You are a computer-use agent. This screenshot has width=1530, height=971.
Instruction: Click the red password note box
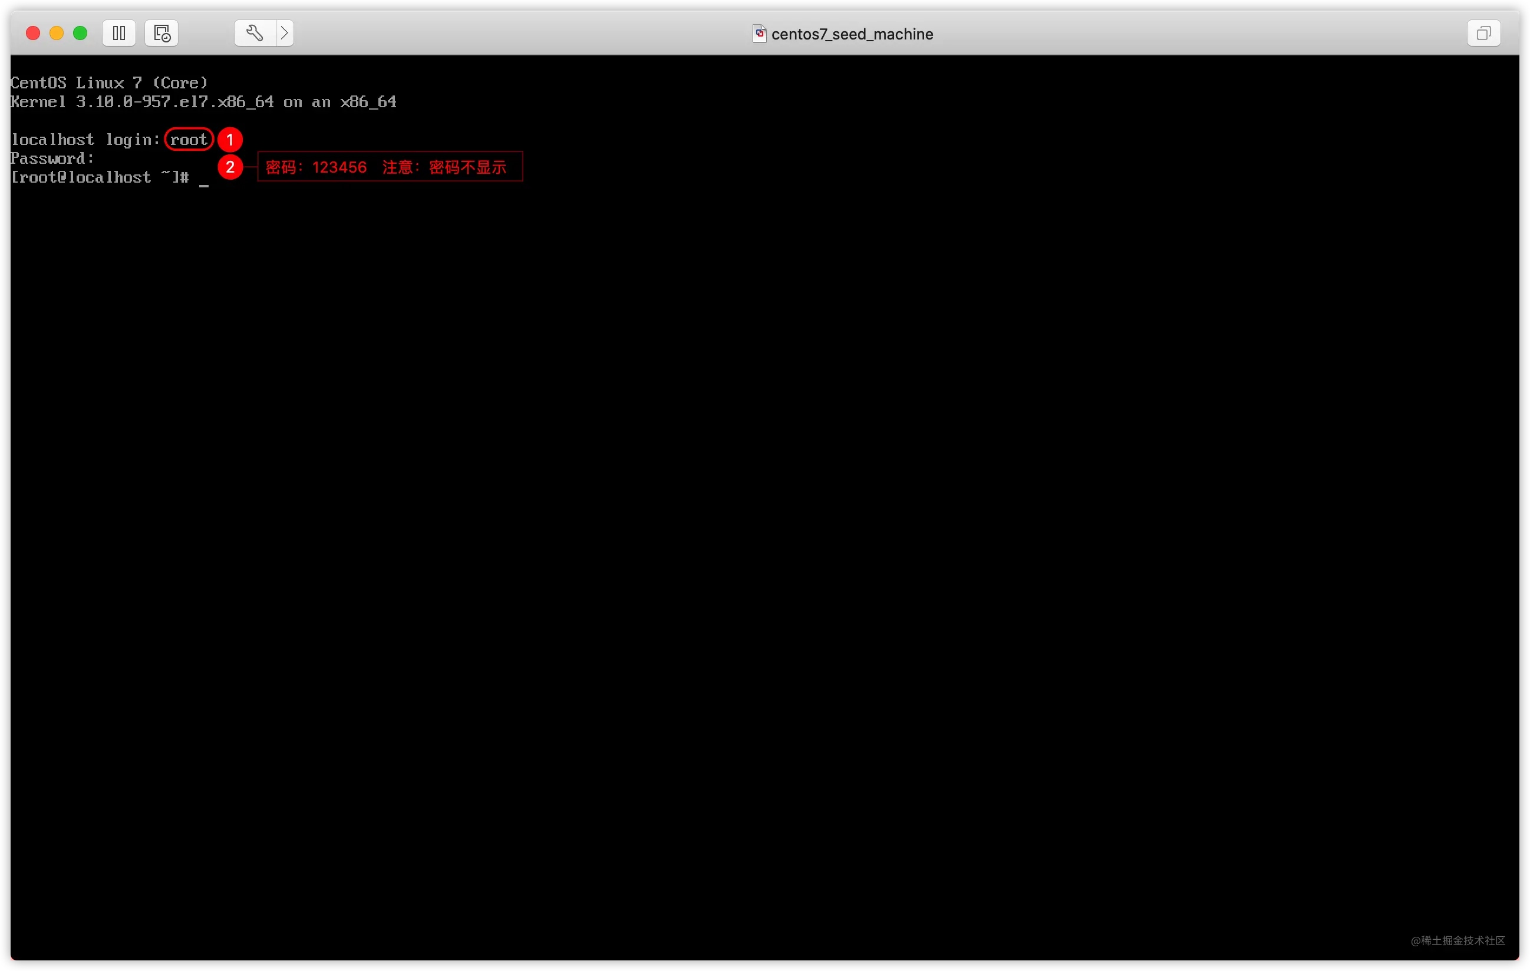point(390,167)
